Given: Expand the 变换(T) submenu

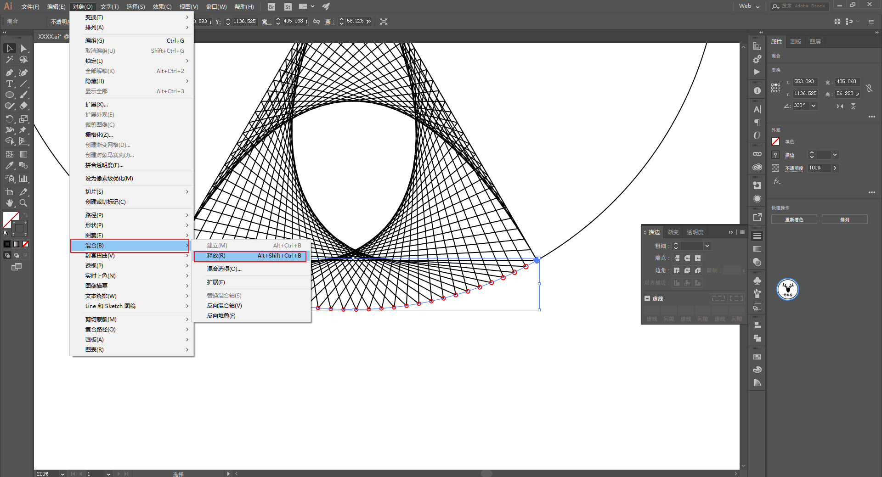Looking at the screenshot, I should (x=132, y=17).
